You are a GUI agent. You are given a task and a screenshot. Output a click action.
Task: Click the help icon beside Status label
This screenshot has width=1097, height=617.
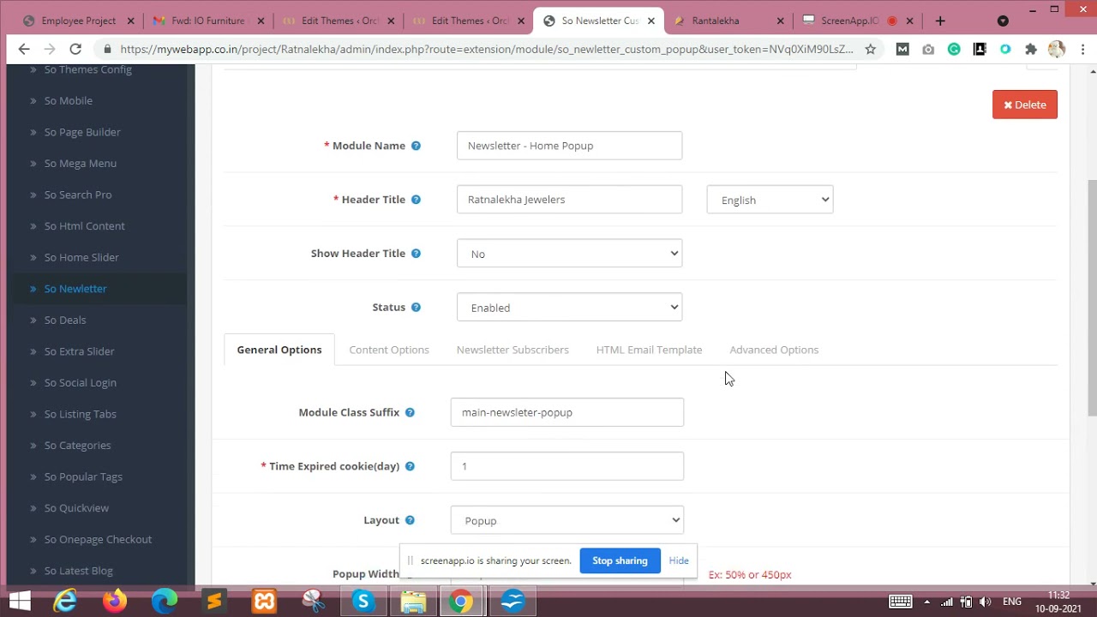(x=416, y=308)
